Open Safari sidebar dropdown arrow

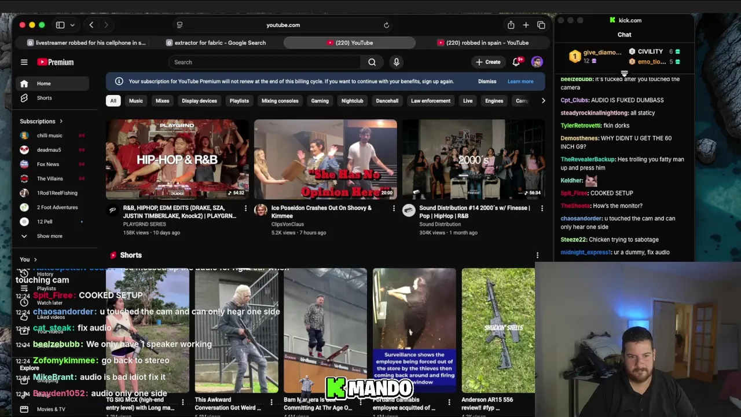point(72,25)
